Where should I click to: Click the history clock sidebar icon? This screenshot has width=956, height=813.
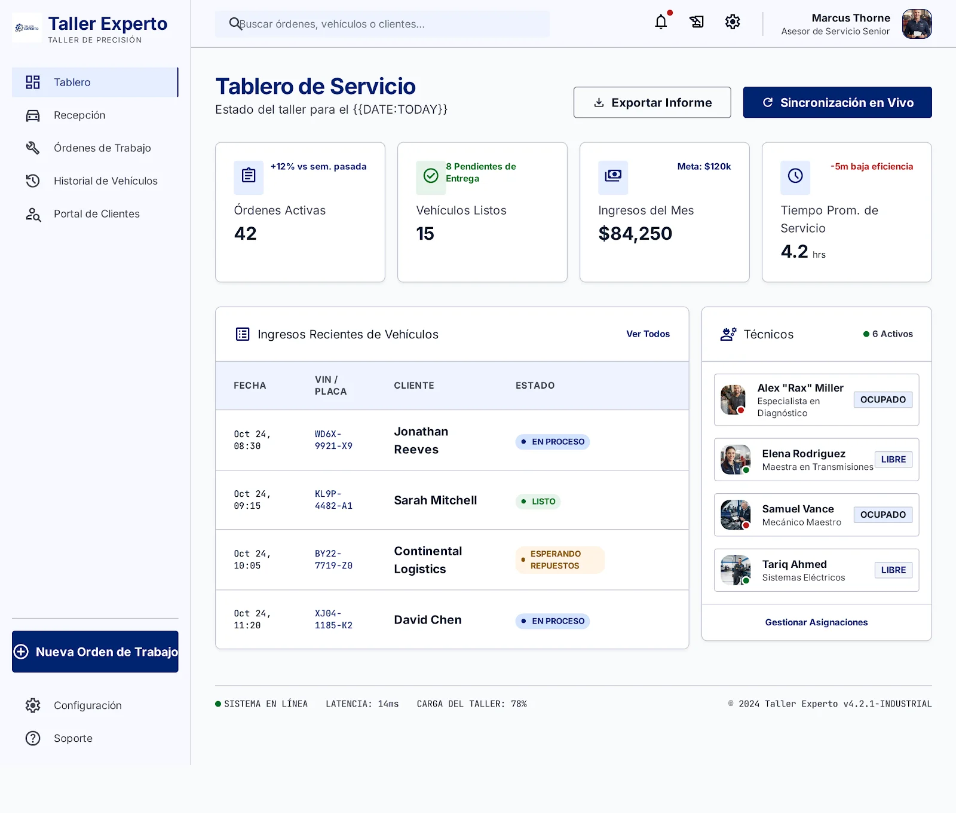coord(33,181)
